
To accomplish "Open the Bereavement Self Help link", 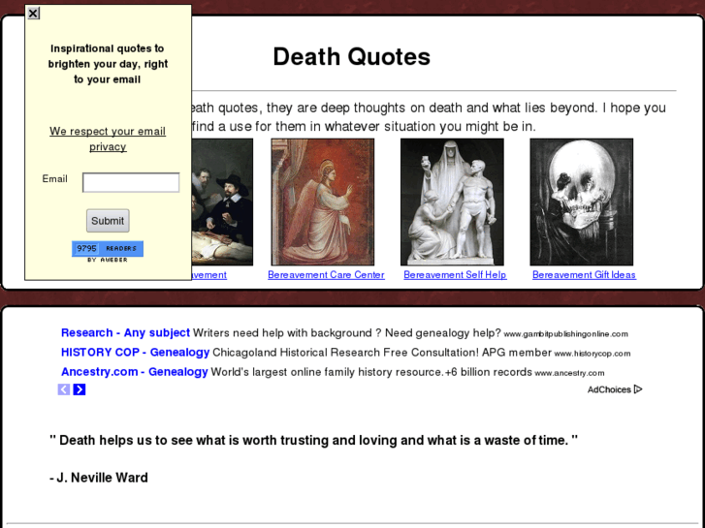I will (455, 275).
